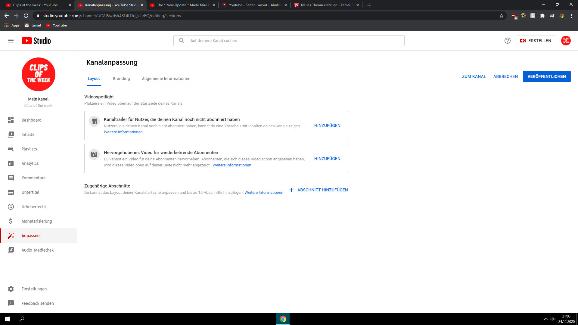Open Monetarisierung dollar icon

click(11, 221)
